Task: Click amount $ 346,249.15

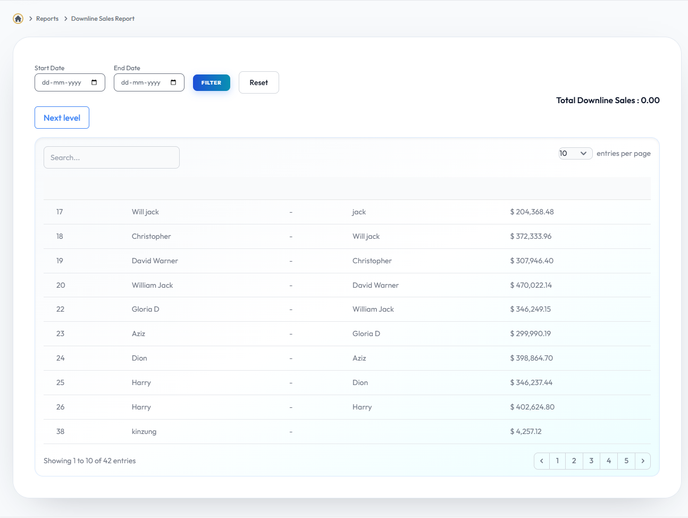Action: [531, 309]
